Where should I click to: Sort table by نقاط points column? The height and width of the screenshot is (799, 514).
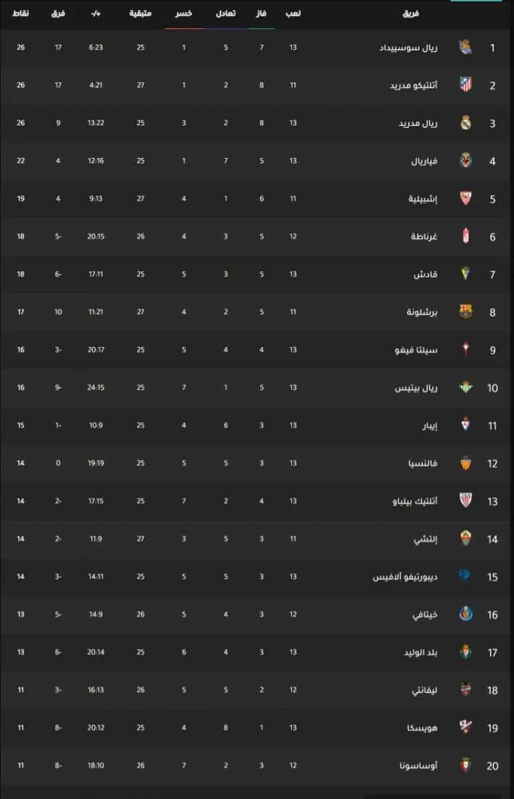[x=20, y=14]
